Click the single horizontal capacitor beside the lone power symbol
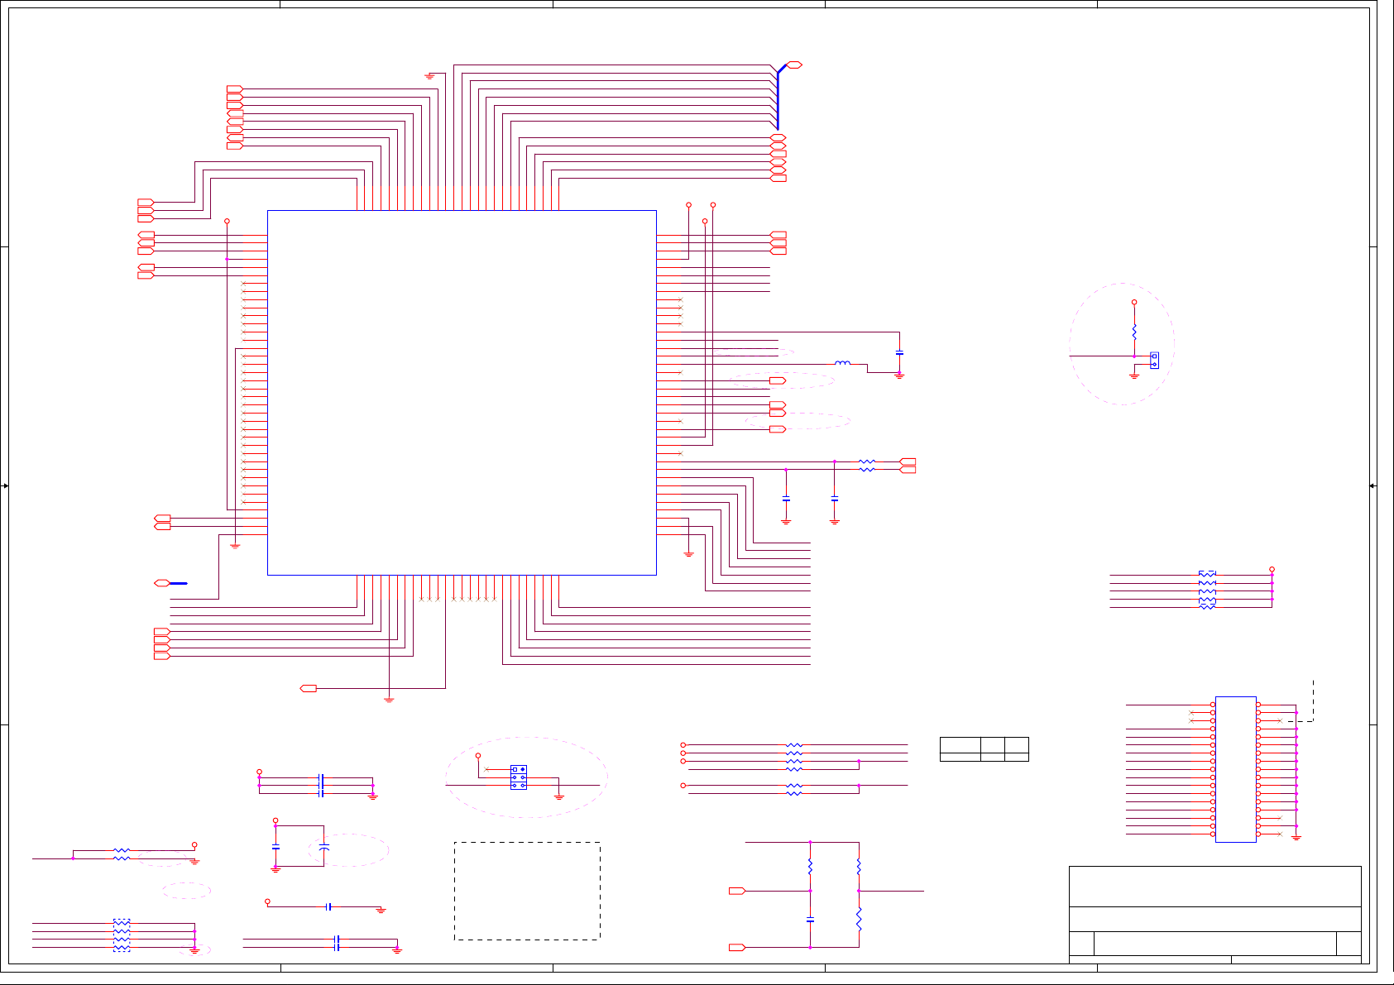Screen dimensions: 1394x985 328,906
